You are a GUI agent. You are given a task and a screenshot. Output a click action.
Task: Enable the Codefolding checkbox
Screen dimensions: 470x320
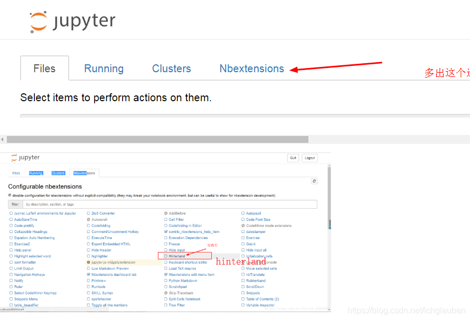88,226
